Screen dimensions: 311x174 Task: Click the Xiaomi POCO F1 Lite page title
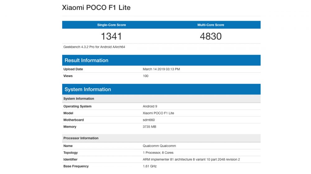96,8
